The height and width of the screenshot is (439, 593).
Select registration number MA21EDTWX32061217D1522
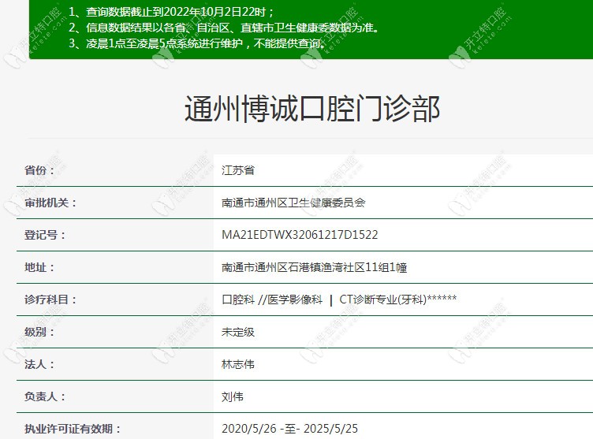300,235
